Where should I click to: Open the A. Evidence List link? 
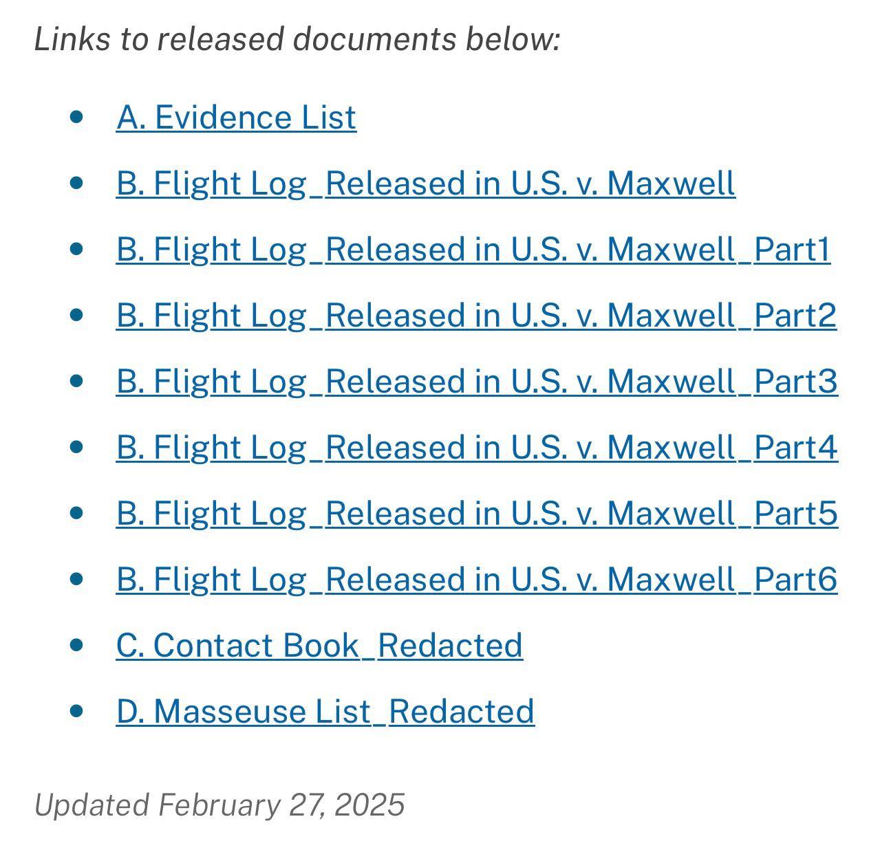coord(236,118)
